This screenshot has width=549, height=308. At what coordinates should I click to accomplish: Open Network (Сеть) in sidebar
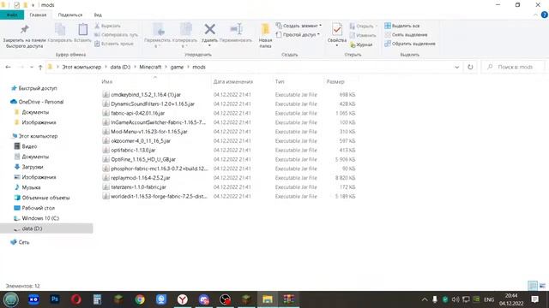click(x=23, y=242)
